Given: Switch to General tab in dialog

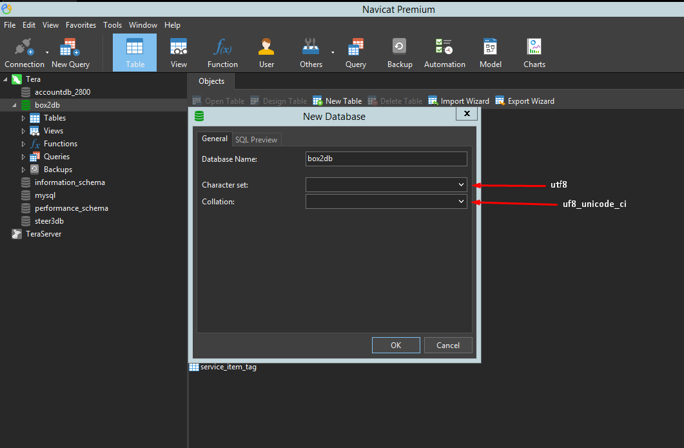Looking at the screenshot, I should (215, 139).
